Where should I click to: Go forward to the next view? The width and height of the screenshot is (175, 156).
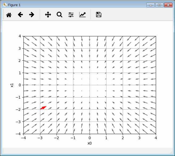tap(31, 15)
